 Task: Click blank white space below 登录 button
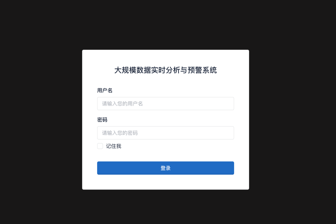pyautogui.click(x=165, y=182)
